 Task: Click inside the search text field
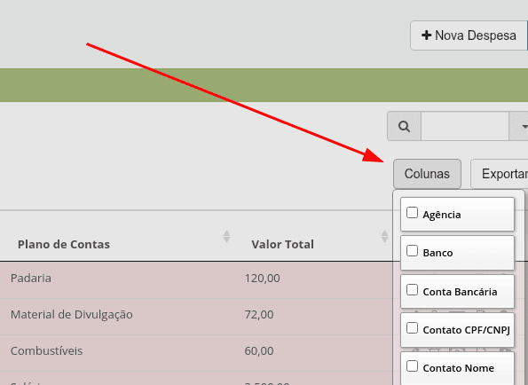point(465,127)
